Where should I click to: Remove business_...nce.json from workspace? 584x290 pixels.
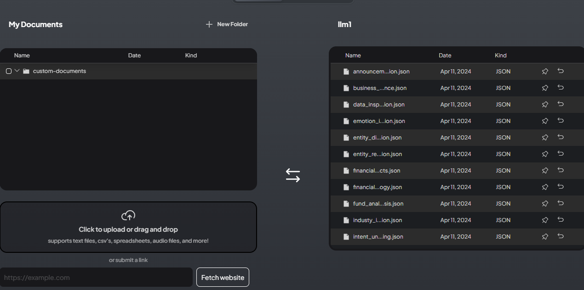561,88
